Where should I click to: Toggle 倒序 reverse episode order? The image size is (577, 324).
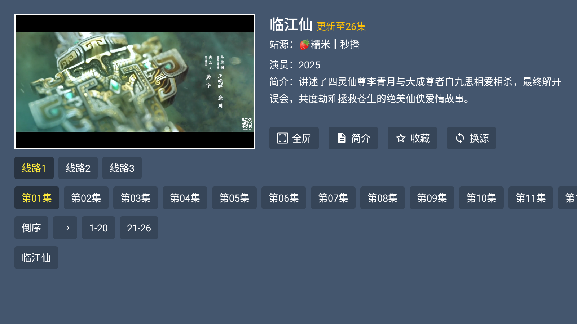(x=31, y=228)
